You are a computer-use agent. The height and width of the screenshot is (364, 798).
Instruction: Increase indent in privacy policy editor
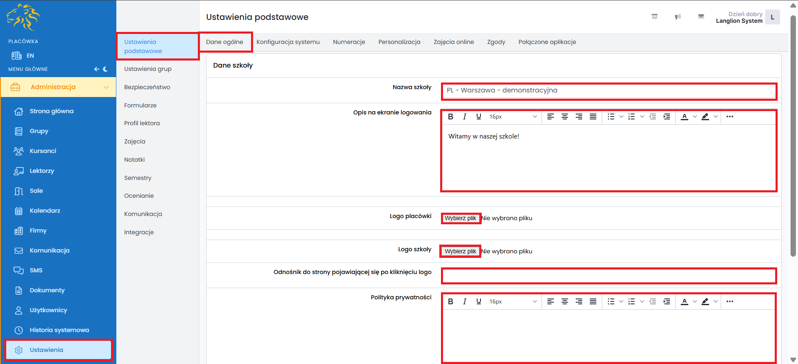666,302
